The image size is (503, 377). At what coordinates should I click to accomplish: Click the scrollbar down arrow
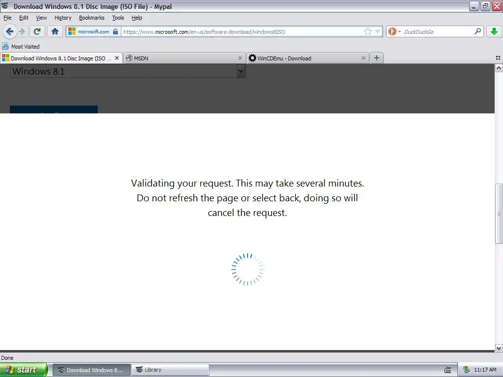tap(499, 348)
